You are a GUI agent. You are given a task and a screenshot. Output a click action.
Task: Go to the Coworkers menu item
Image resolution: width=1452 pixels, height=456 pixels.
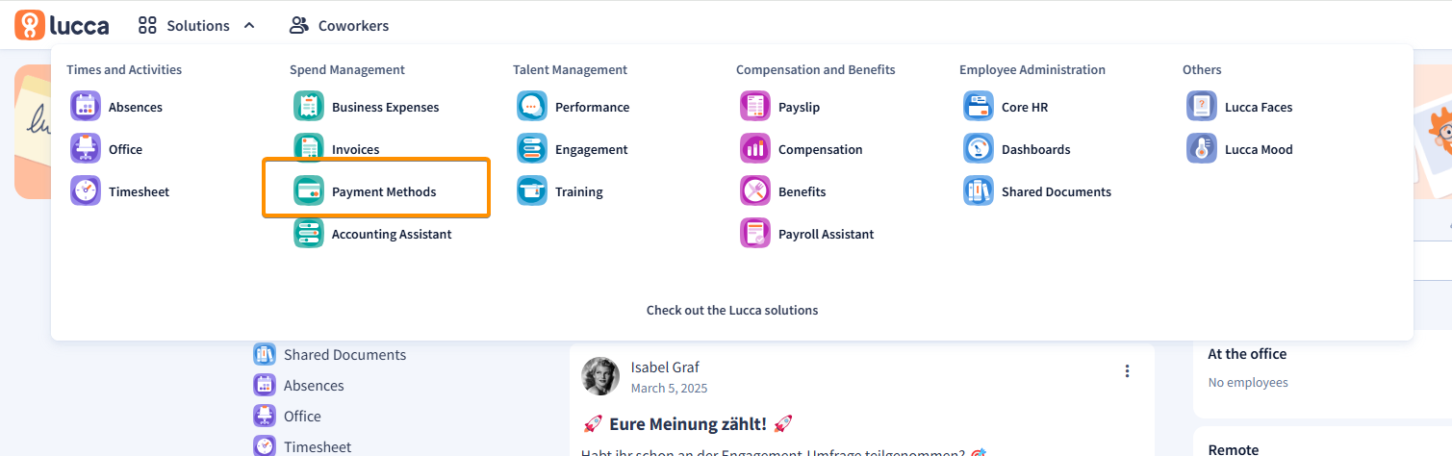[x=340, y=26]
